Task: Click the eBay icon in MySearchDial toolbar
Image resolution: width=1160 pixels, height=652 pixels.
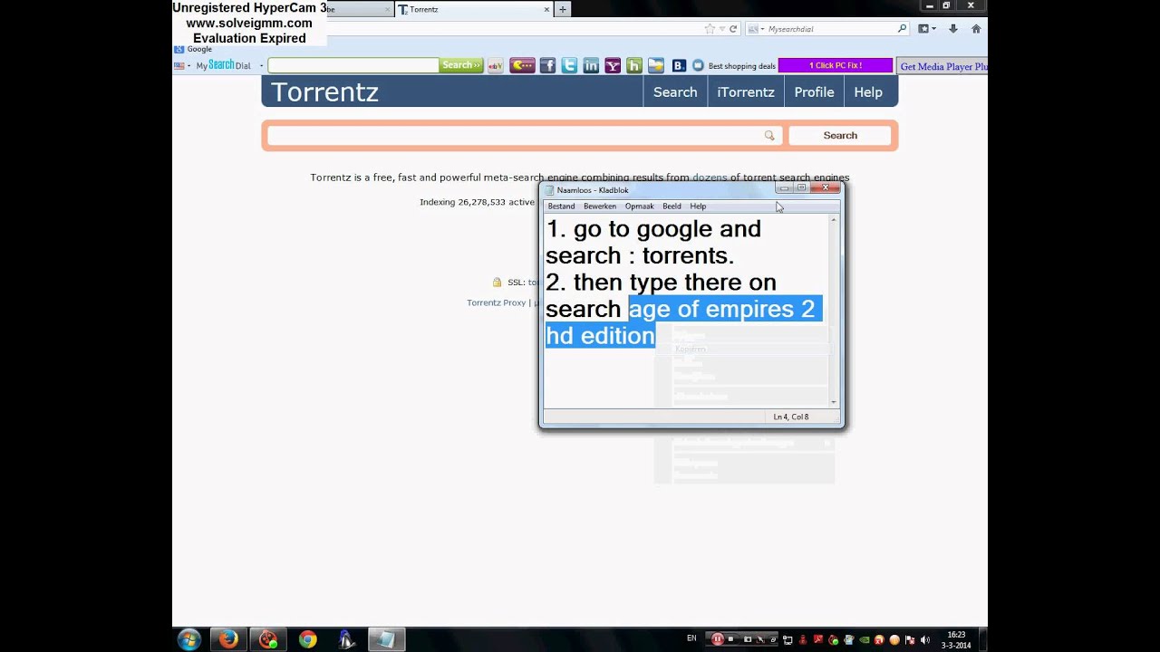Action: click(x=495, y=65)
